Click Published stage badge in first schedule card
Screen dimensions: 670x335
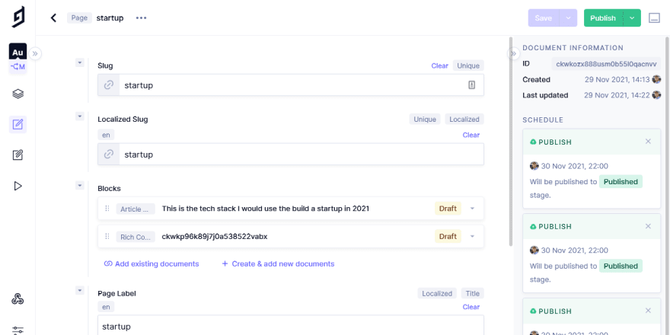point(621,182)
